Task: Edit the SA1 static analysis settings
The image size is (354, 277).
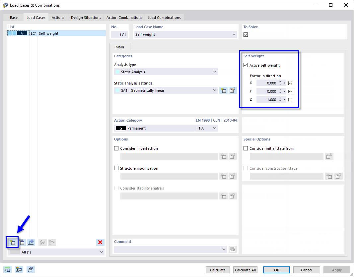Action: (233, 90)
